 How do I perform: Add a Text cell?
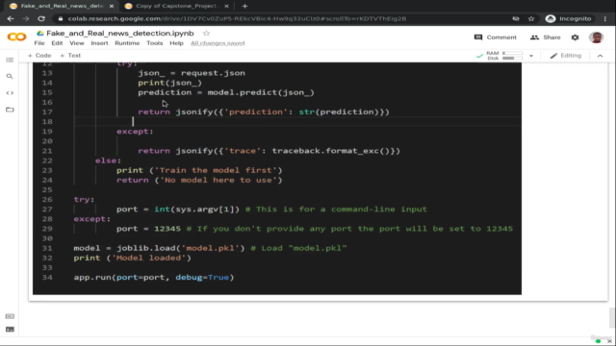(70, 56)
